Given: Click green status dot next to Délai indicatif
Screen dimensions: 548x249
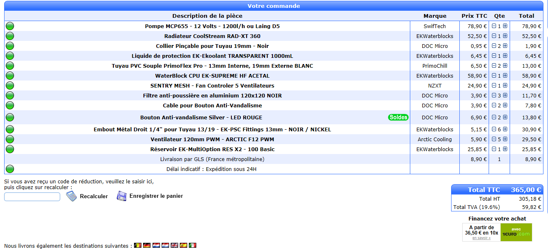Looking at the screenshot, I should [10, 168].
